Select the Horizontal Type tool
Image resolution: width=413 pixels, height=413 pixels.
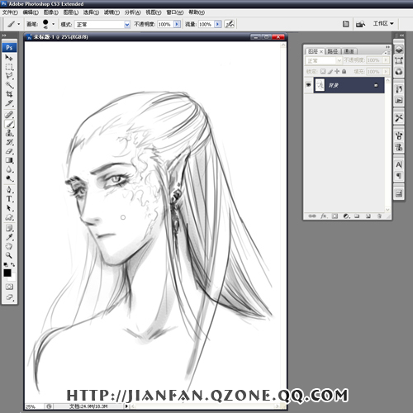coord(9,199)
